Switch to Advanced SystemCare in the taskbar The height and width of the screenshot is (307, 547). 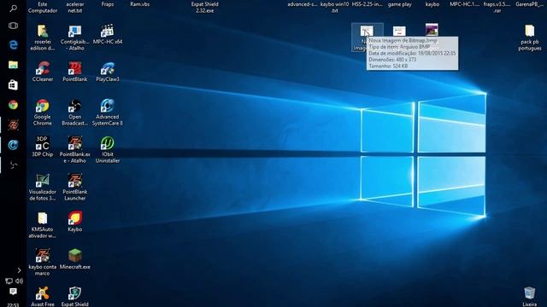(x=14, y=145)
